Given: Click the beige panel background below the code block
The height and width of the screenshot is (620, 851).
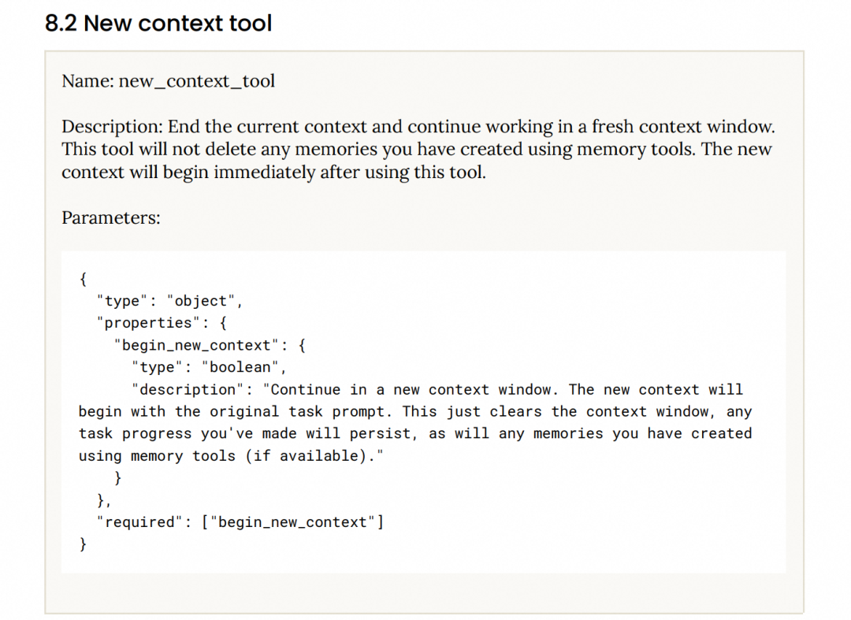Looking at the screenshot, I should (x=425, y=591).
